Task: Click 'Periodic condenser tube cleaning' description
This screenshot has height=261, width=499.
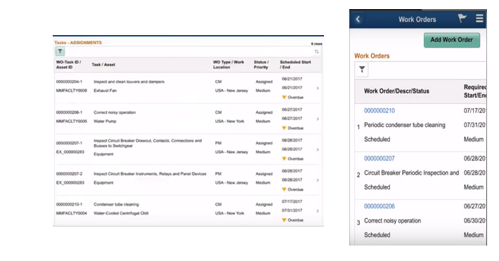Action: click(405, 125)
